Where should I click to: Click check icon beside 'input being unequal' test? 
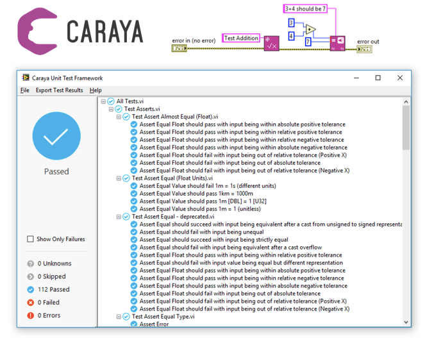(x=134, y=232)
